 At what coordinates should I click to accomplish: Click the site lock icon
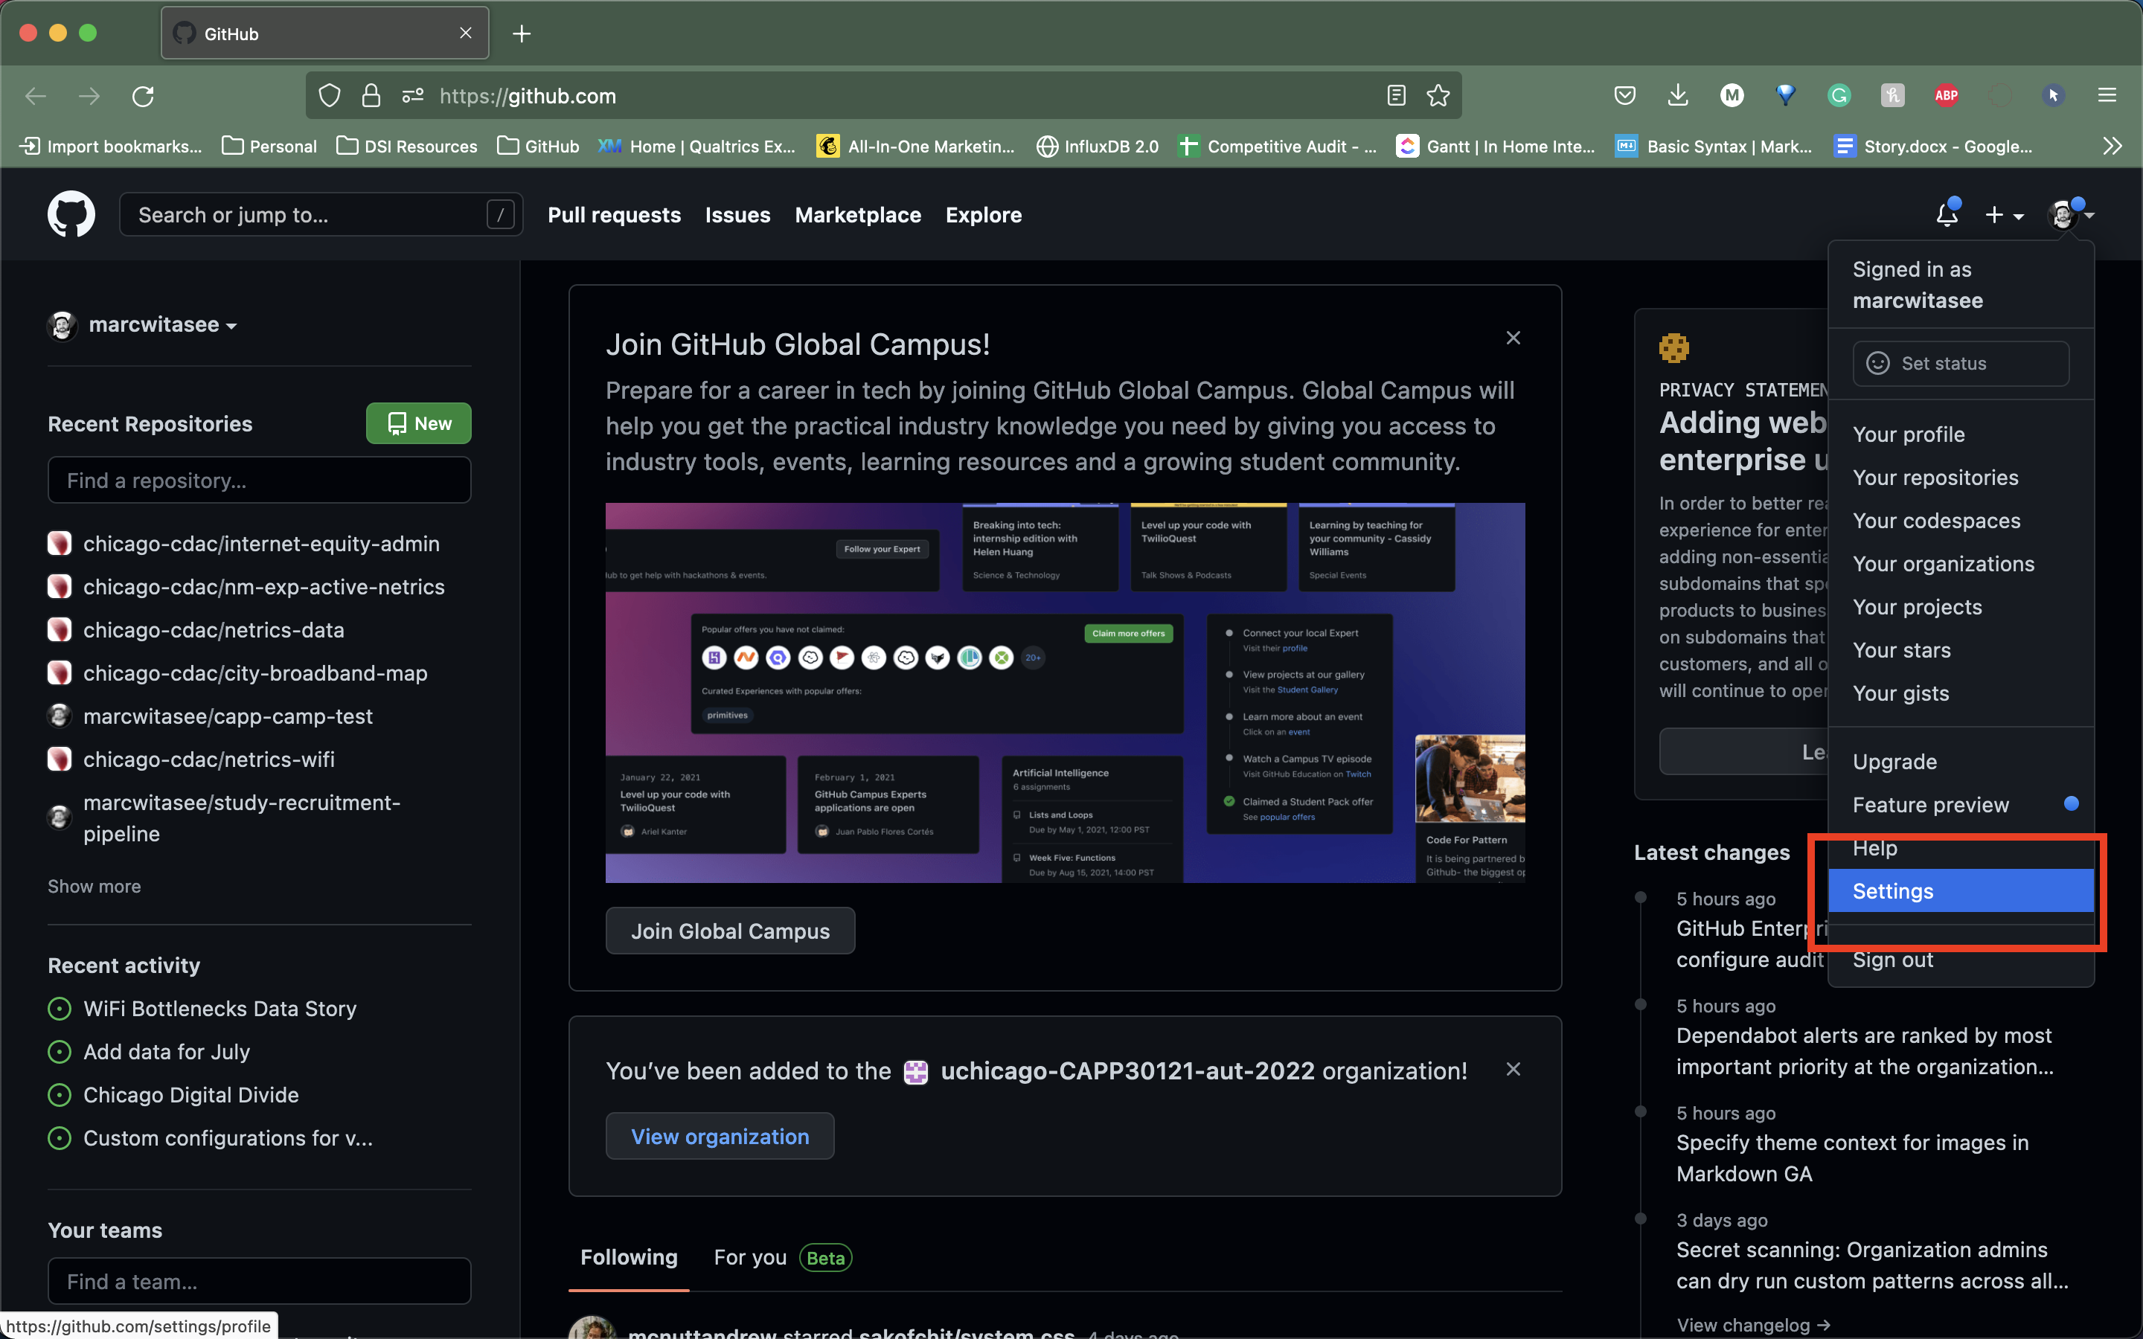click(x=371, y=96)
